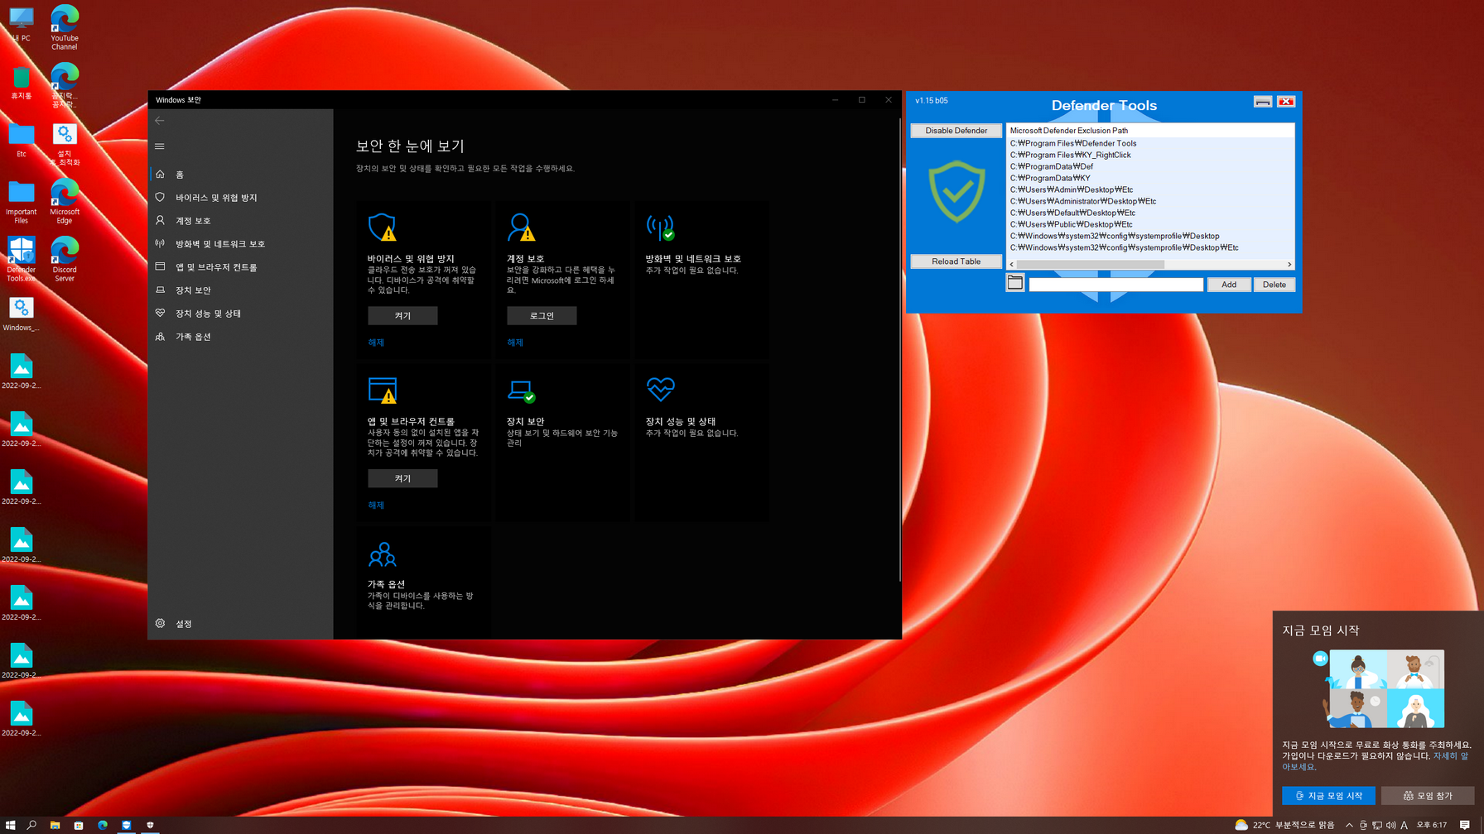Open Microsoft Store from the taskbar

[x=79, y=825]
